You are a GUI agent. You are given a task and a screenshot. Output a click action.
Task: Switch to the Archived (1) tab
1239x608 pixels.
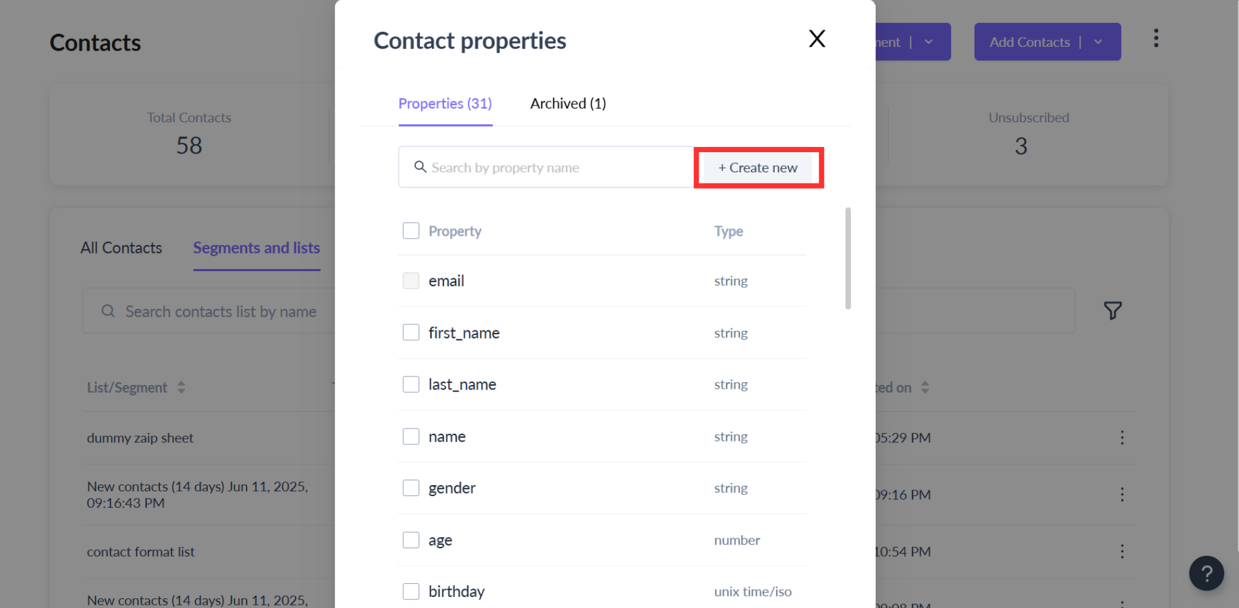click(x=567, y=103)
